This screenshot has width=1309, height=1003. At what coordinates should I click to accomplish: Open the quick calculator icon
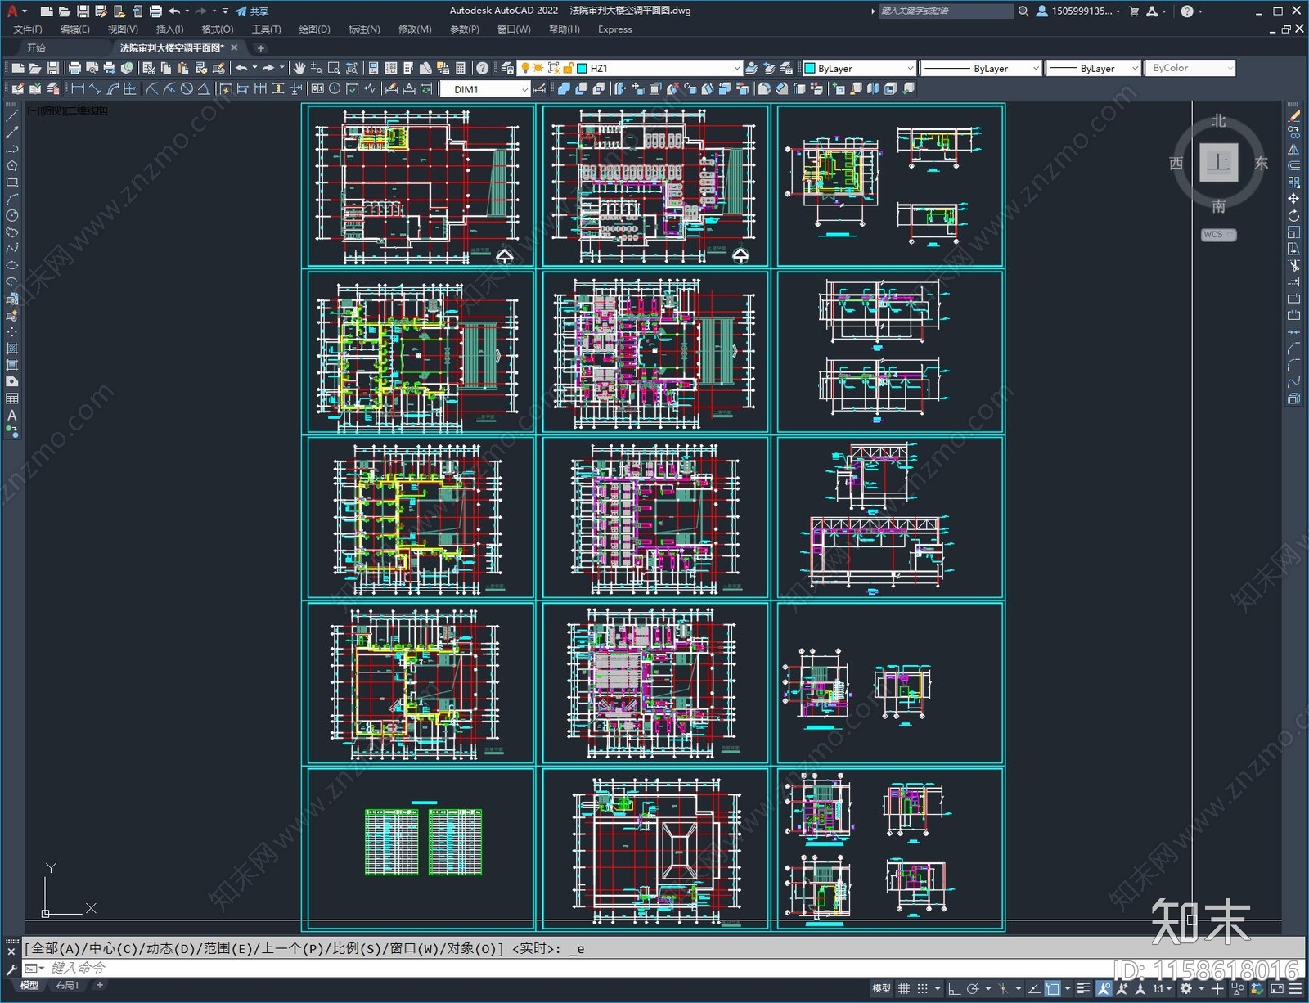click(460, 68)
